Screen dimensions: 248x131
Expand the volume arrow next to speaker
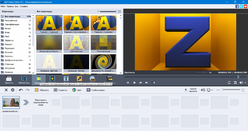point(245,83)
